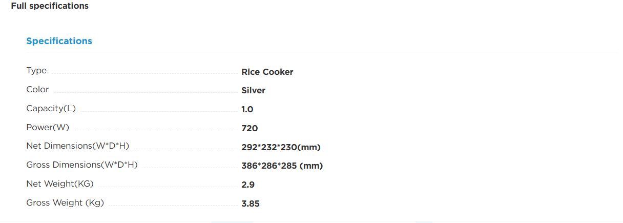The height and width of the screenshot is (223, 623).
Task: Click the Power(W) label
Action: pos(48,128)
